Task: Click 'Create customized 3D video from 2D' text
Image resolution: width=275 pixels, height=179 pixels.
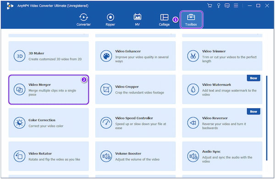Action: tap(55, 59)
